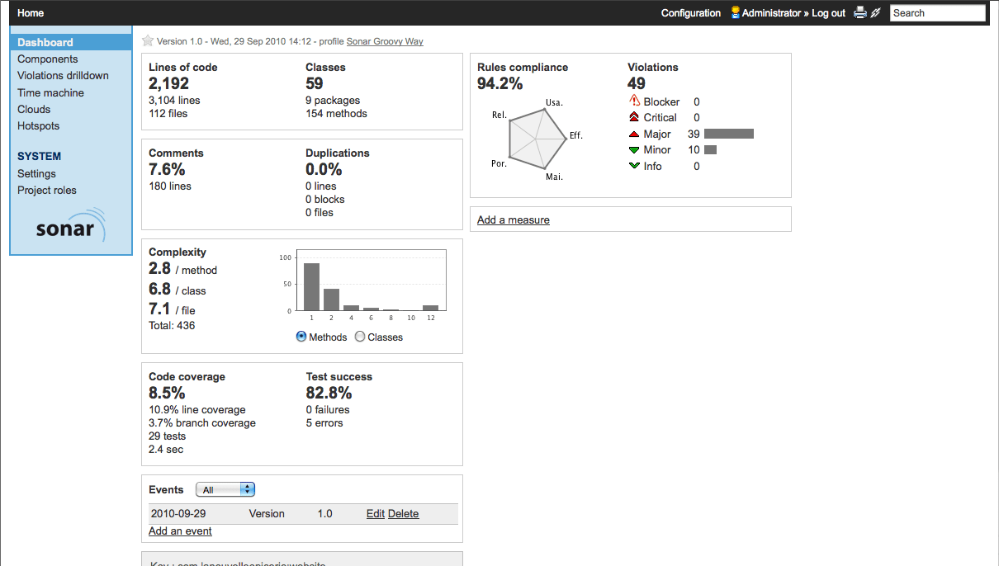Click the Major severity red arrow icon
Image resolution: width=999 pixels, height=566 pixels.
click(634, 134)
